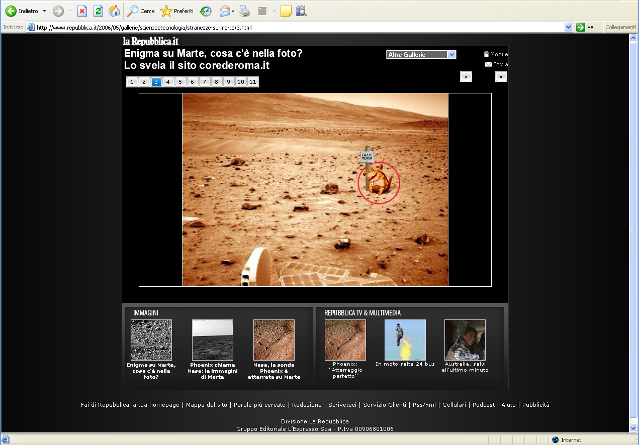Click 'Enigma su Marte, cosa c'è nella foto?' caption
This screenshot has width=639, height=445.
151,371
